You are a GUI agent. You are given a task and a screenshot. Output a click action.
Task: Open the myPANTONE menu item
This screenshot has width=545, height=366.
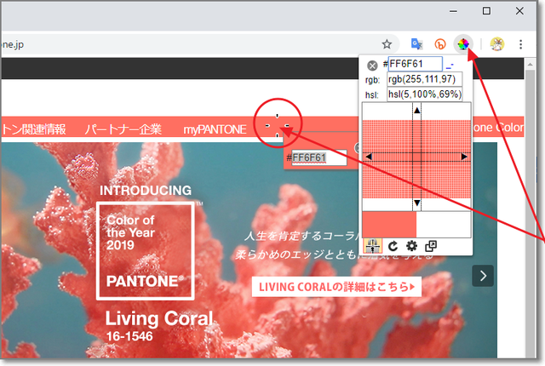(215, 129)
